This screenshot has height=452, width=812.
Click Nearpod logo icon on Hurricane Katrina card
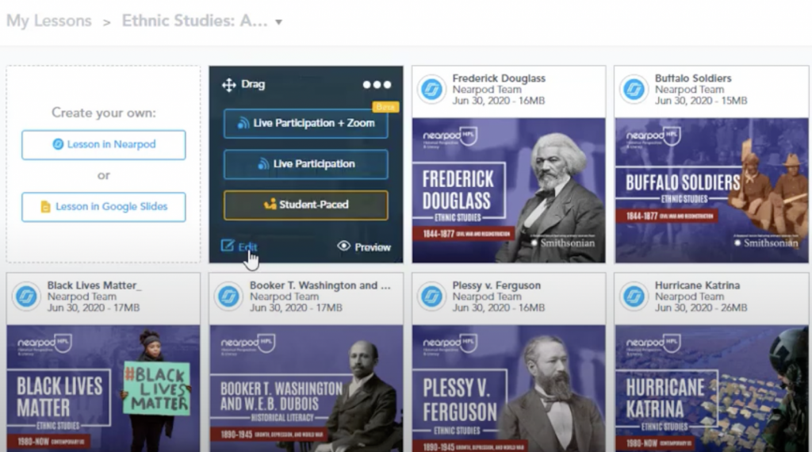coord(634,297)
